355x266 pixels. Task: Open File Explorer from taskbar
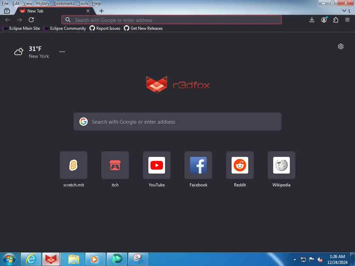[73, 259]
